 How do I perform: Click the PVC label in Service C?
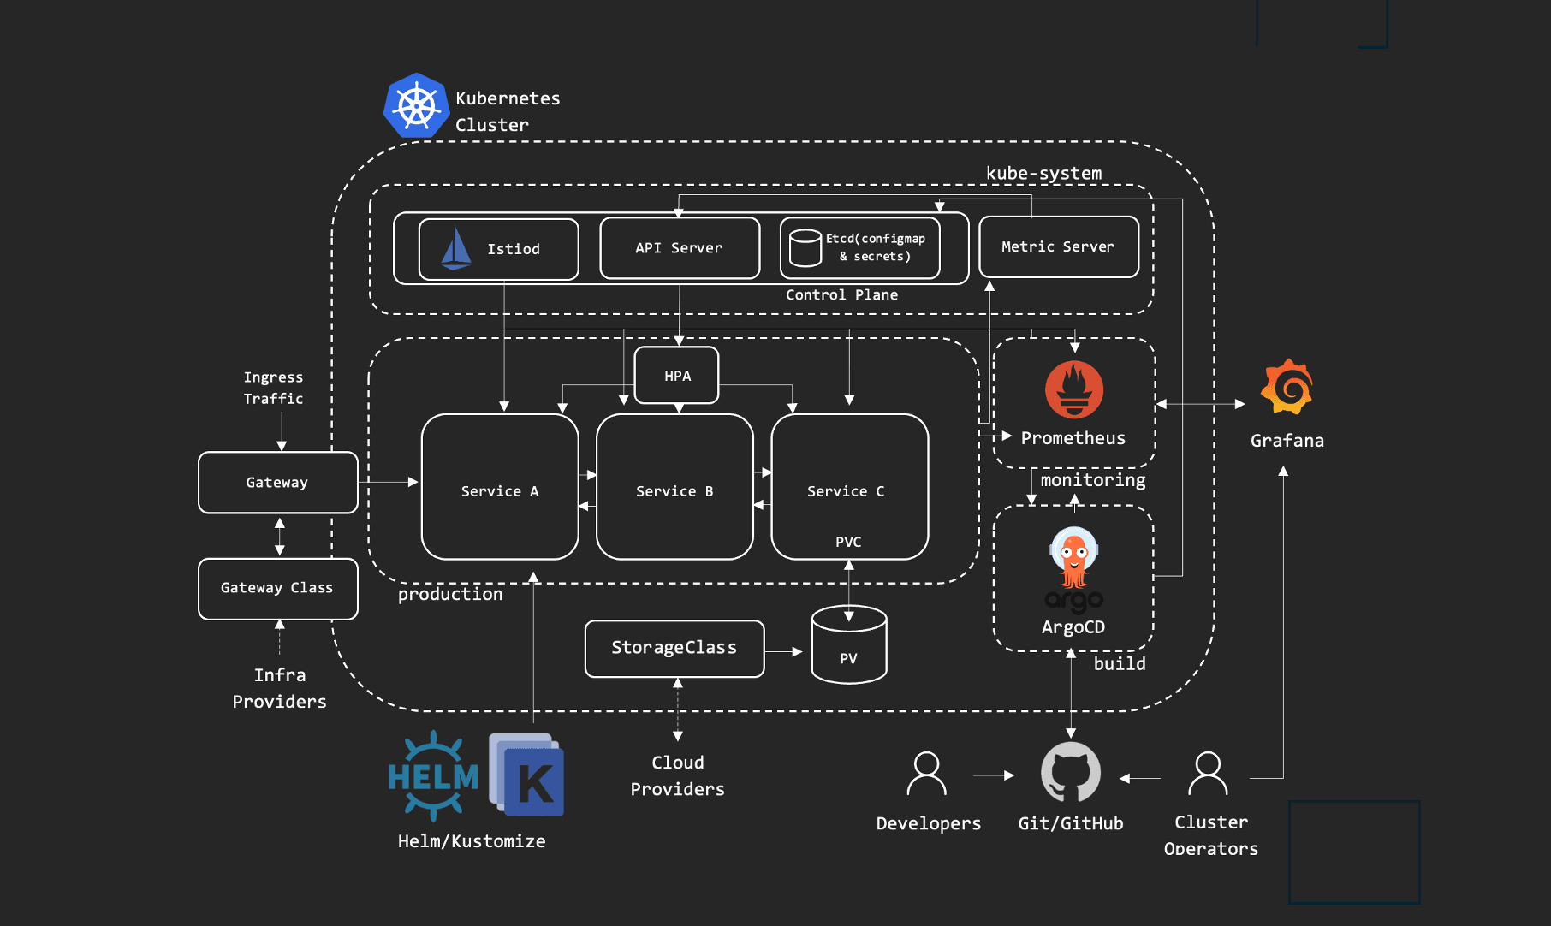pyautogui.click(x=848, y=542)
